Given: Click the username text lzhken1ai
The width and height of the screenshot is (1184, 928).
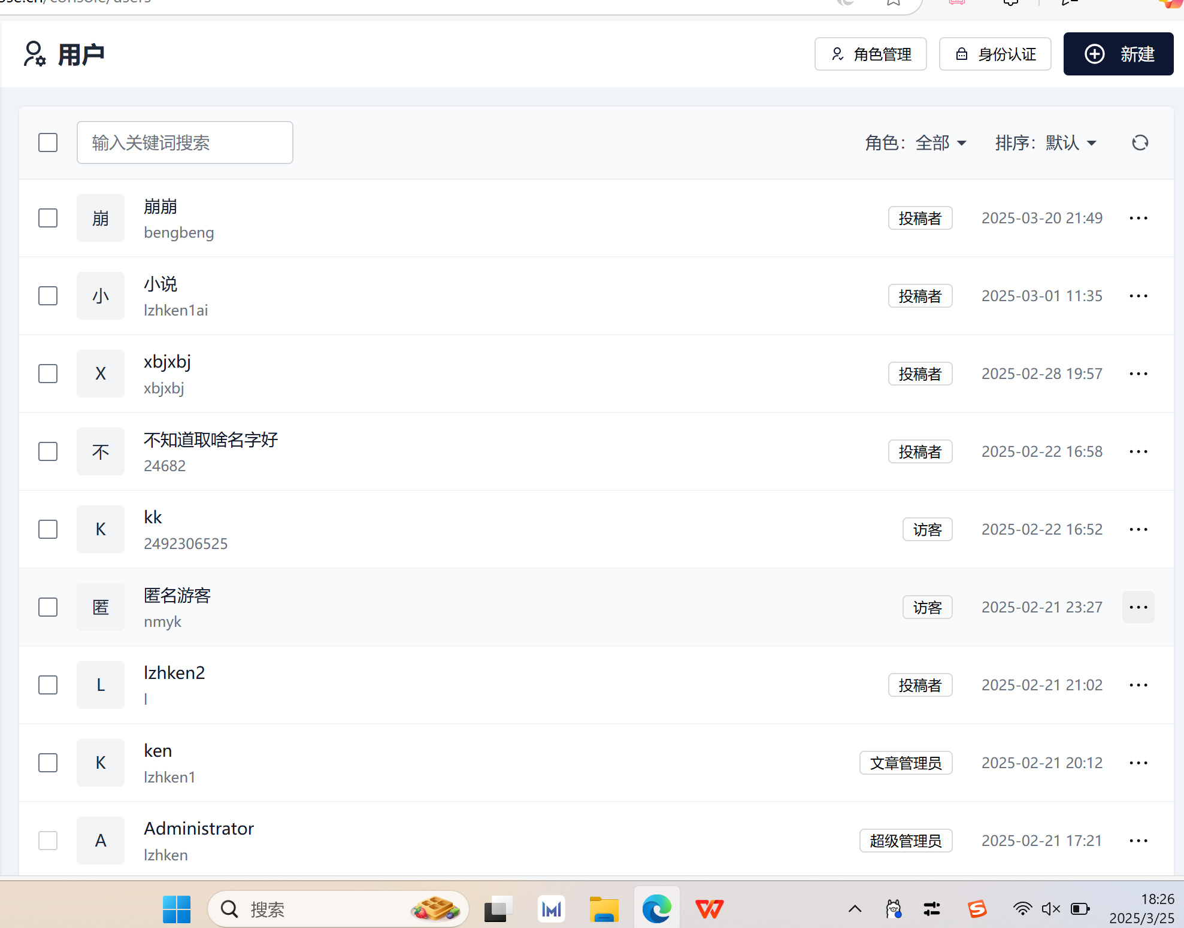Looking at the screenshot, I should [x=175, y=310].
